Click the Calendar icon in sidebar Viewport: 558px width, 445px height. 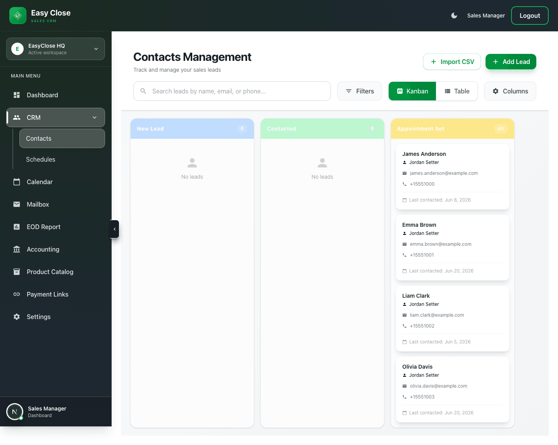point(17,182)
